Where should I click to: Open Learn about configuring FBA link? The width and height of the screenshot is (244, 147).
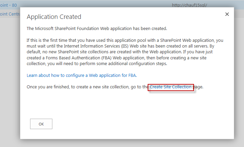(82, 76)
